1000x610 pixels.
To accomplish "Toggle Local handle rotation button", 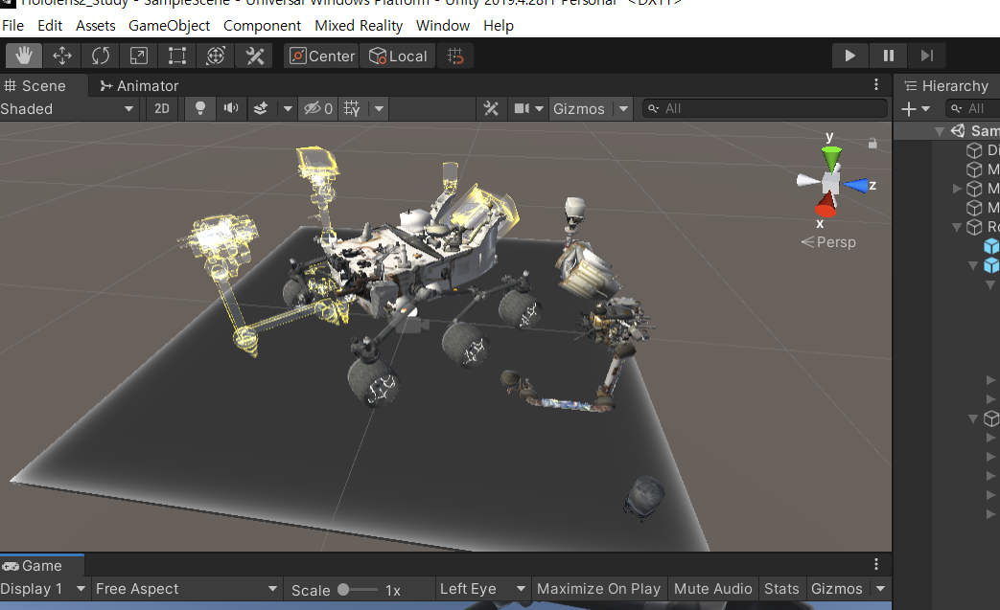I will point(398,56).
